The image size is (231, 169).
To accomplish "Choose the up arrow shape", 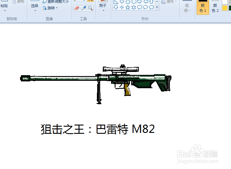I will [x=152, y=2].
